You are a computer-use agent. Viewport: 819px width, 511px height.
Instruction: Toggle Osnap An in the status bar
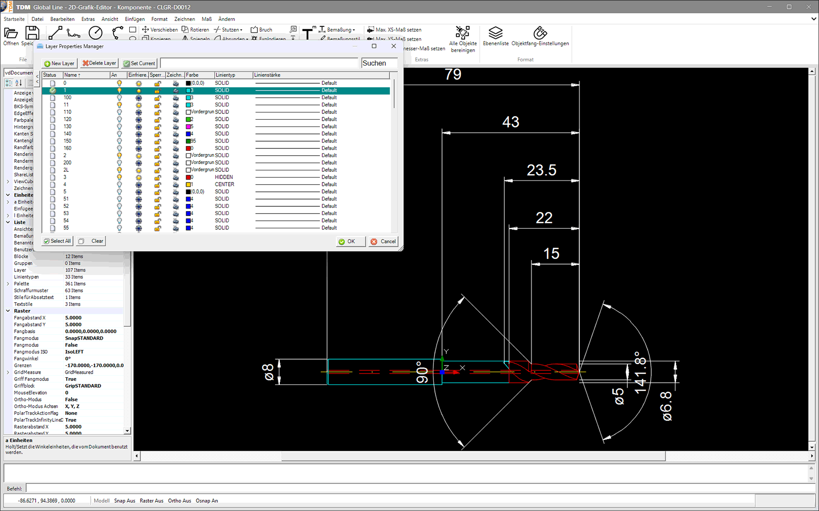pyautogui.click(x=207, y=501)
